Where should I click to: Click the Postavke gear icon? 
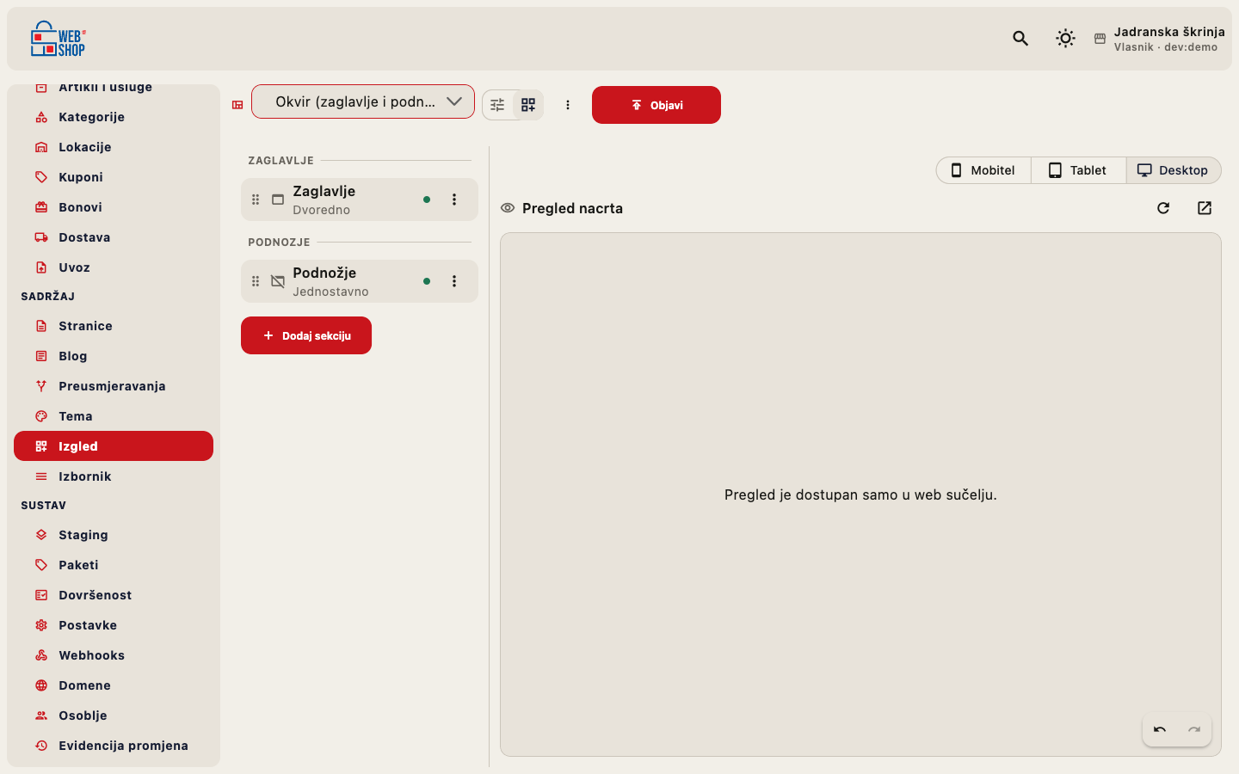pos(41,625)
